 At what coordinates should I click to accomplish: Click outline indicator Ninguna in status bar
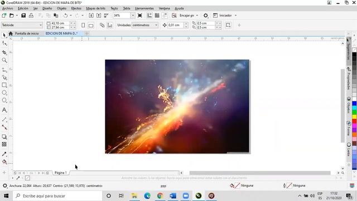click(294, 185)
